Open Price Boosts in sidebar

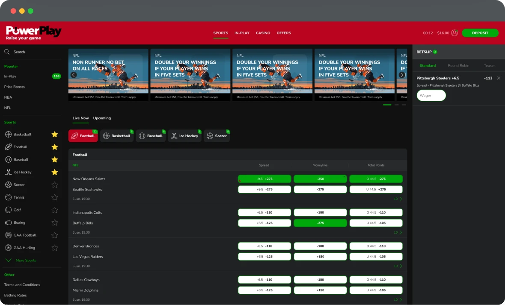(15, 87)
